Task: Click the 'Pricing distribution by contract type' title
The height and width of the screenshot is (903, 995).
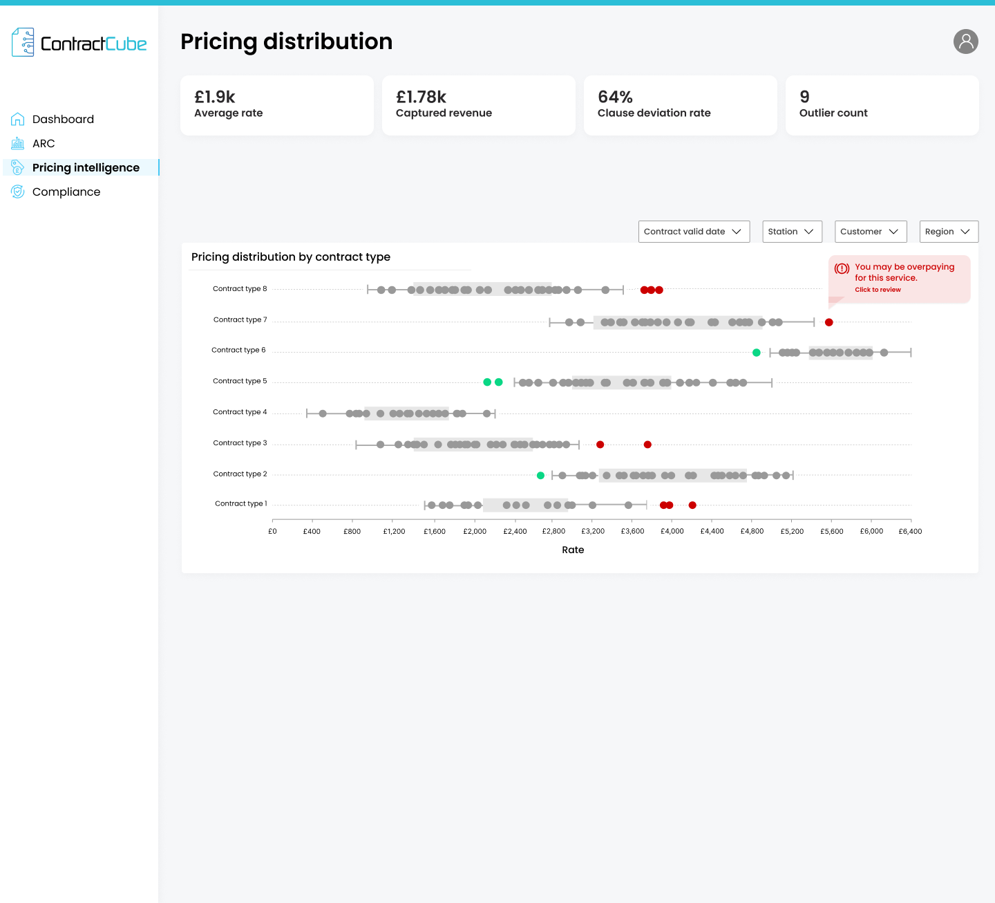Action: [x=291, y=257]
